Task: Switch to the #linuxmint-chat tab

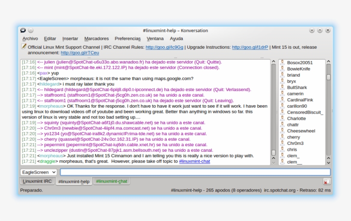Action: click(111, 181)
